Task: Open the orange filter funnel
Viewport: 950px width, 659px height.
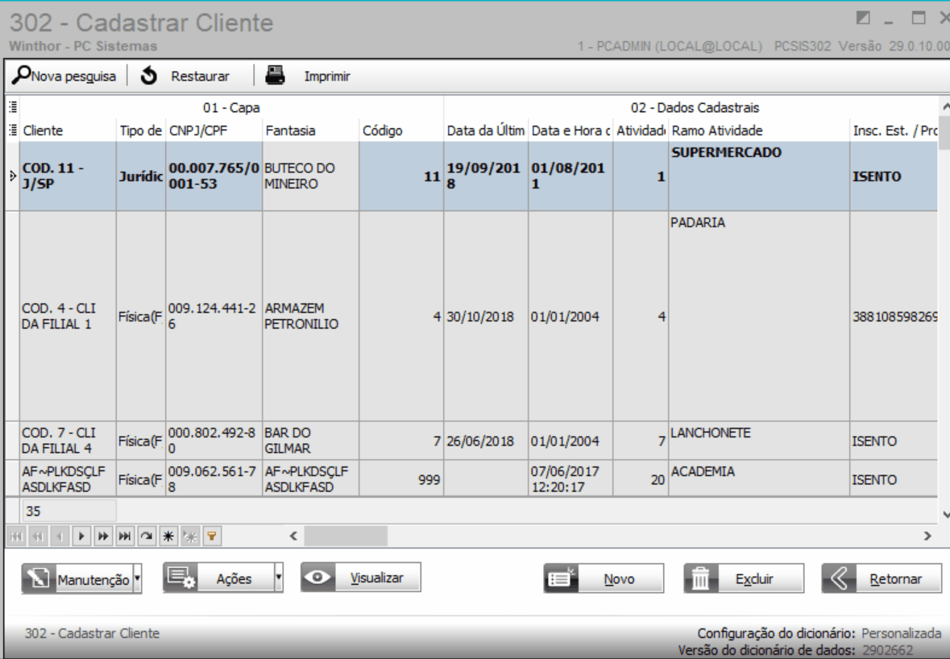Action: [x=212, y=536]
